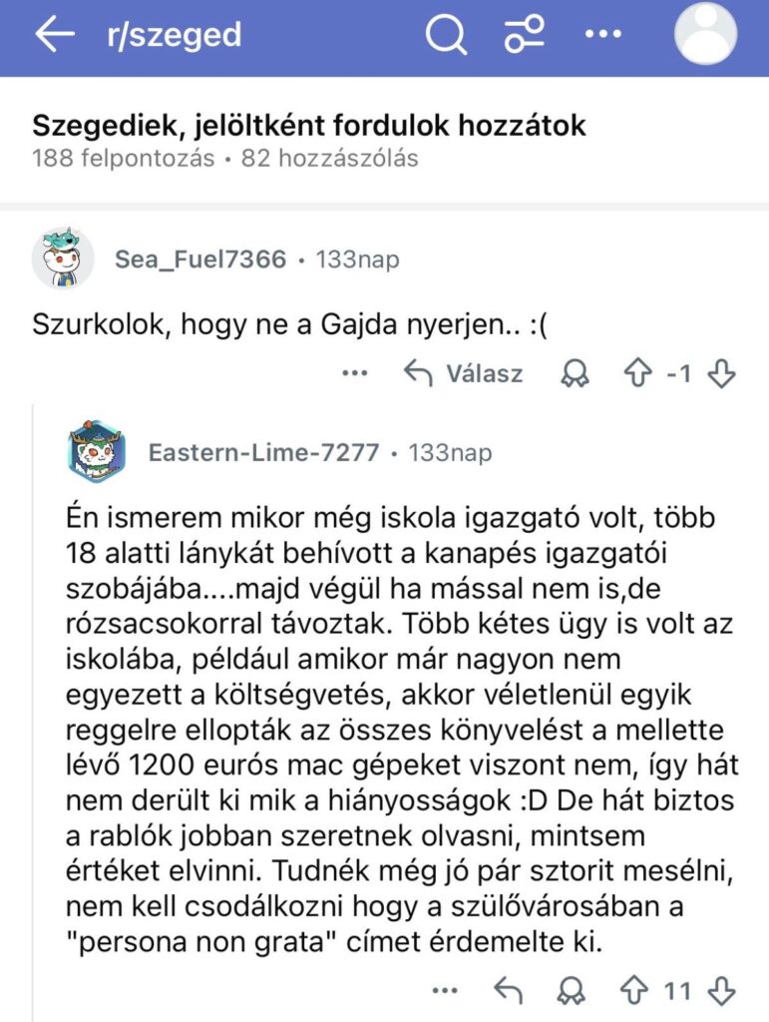The width and height of the screenshot is (769, 1022).
Task: Open the profile avatar in header
Action: 712,35
